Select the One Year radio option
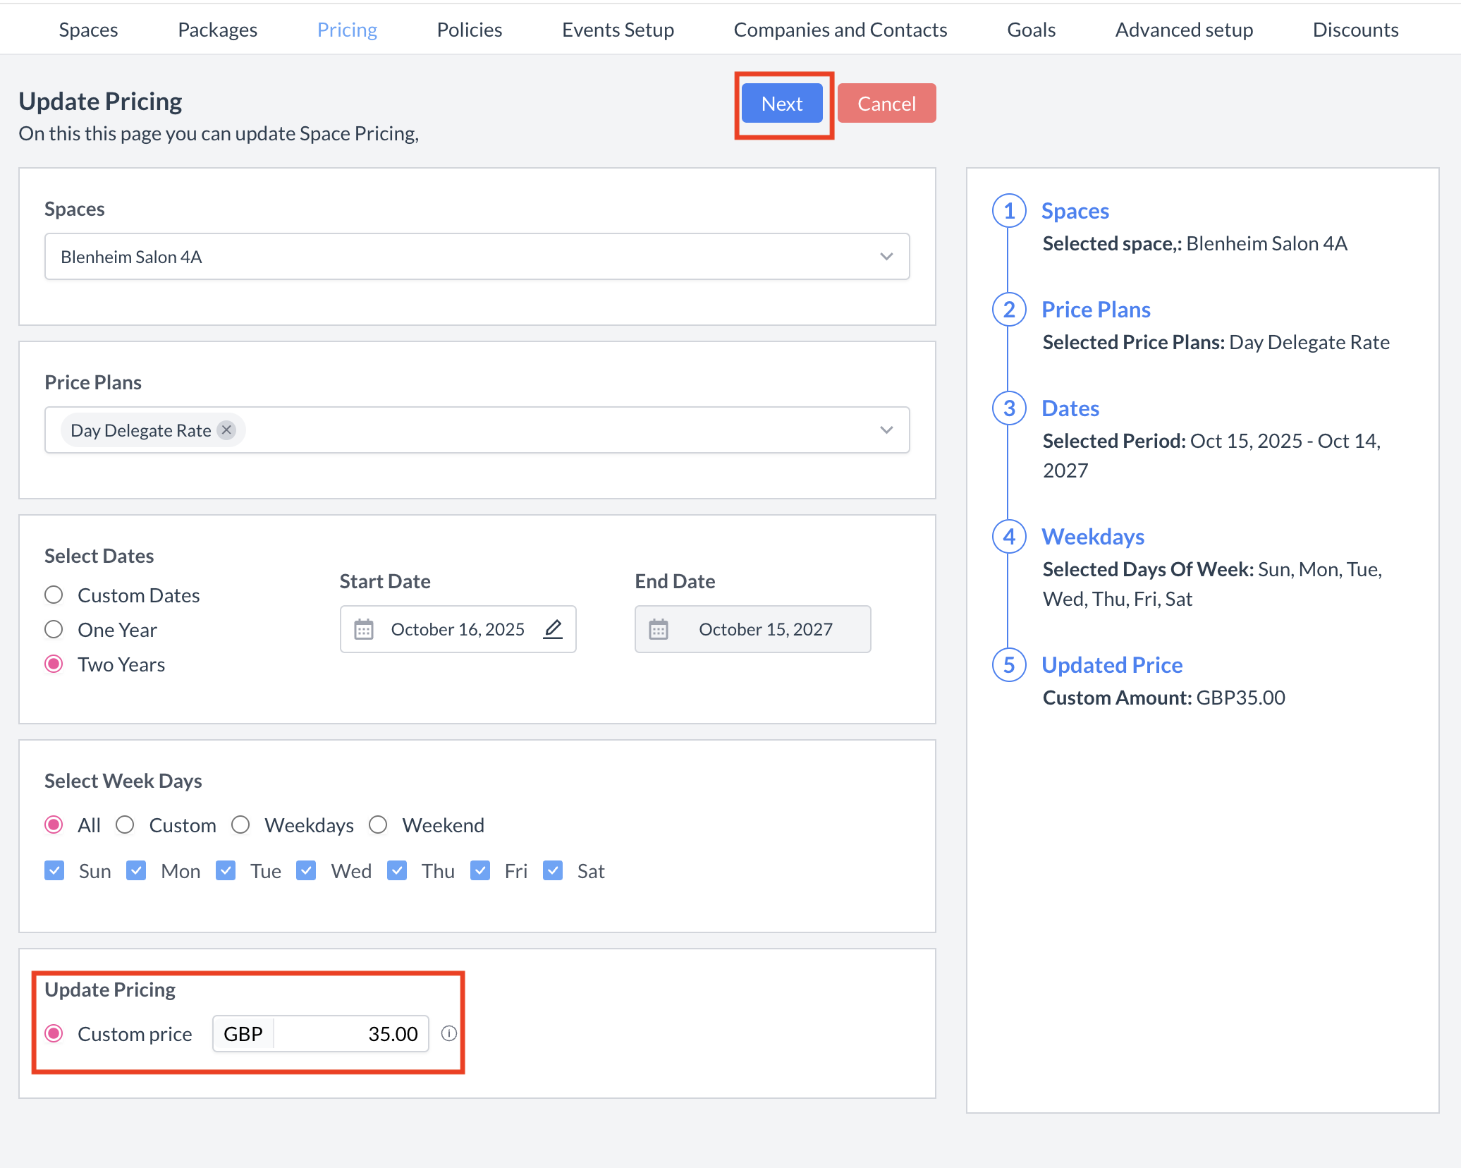The height and width of the screenshot is (1168, 1461). pos(54,630)
